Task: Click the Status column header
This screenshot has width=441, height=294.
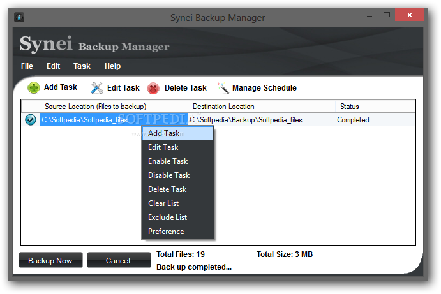Action: pos(375,107)
